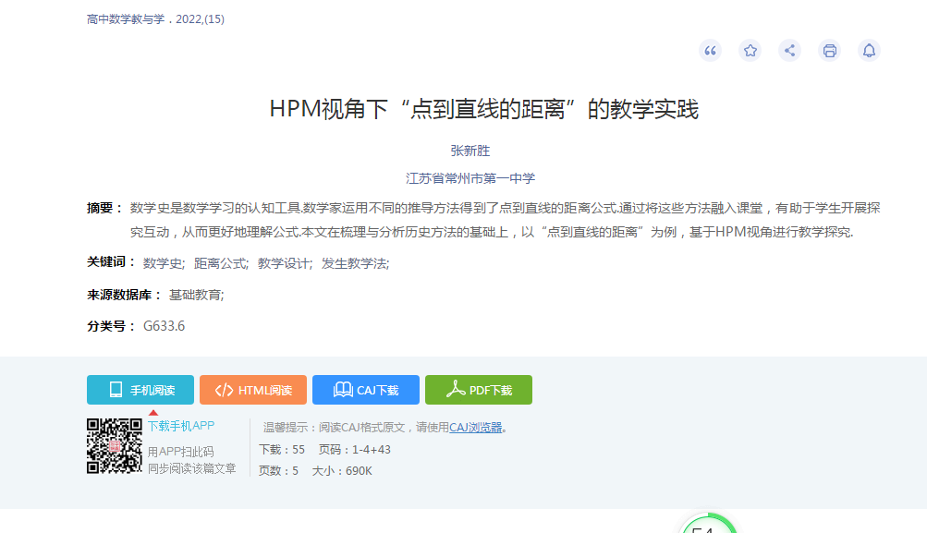Click keyword 教学设计

(x=285, y=263)
